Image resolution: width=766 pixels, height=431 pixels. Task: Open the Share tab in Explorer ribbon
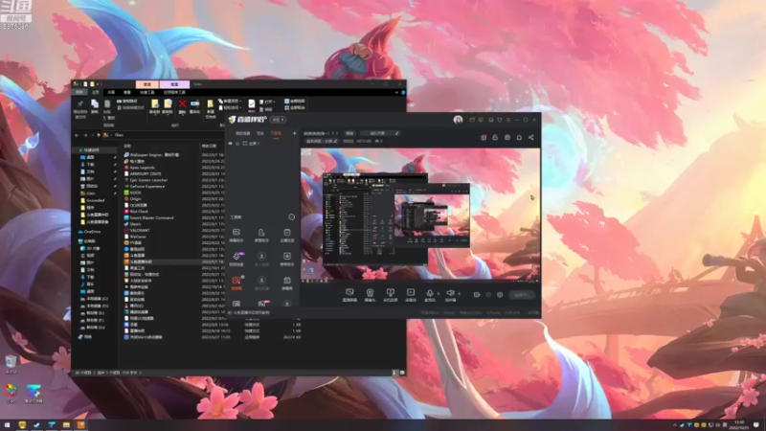111,92
